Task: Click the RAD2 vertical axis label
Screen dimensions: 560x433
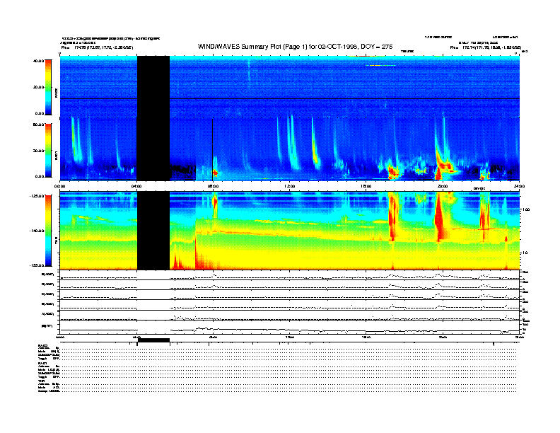Action: [56, 93]
